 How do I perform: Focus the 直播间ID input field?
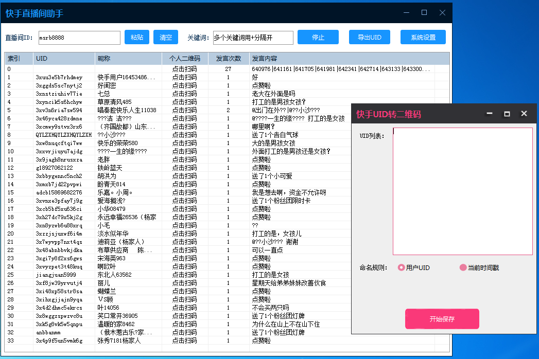click(79, 38)
